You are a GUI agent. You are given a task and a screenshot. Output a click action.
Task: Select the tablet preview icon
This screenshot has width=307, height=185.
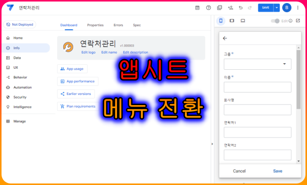232,21
